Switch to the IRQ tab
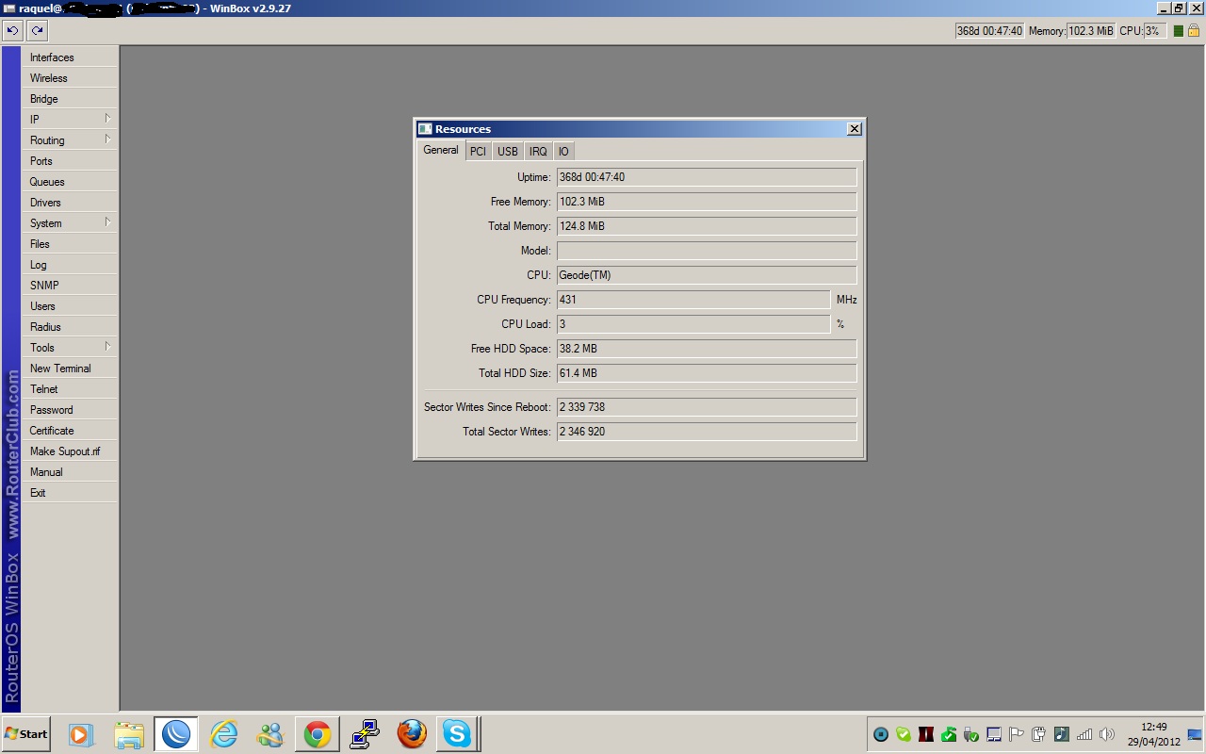 coord(538,151)
